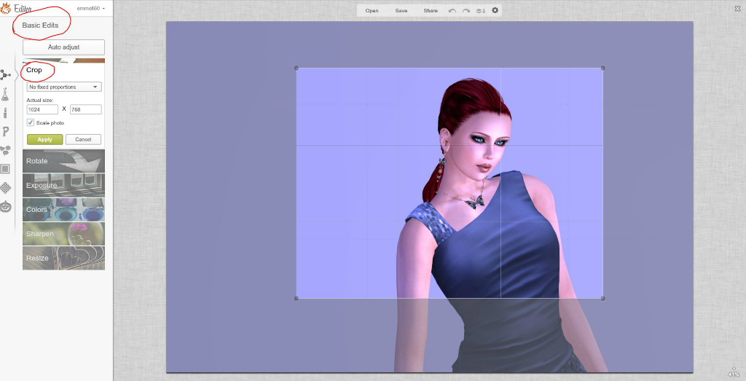The image size is (746, 381).
Task: Open the Text tool icon
Action: 5,131
